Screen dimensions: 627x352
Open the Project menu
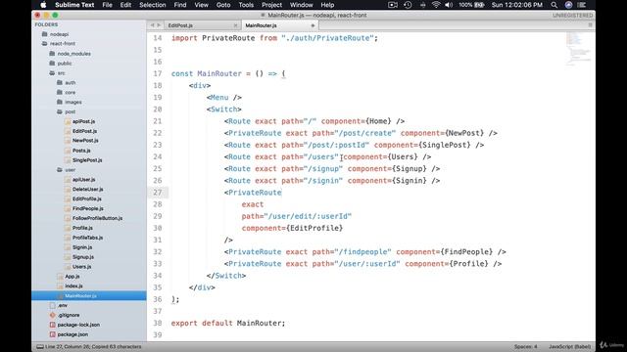[x=271, y=5]
